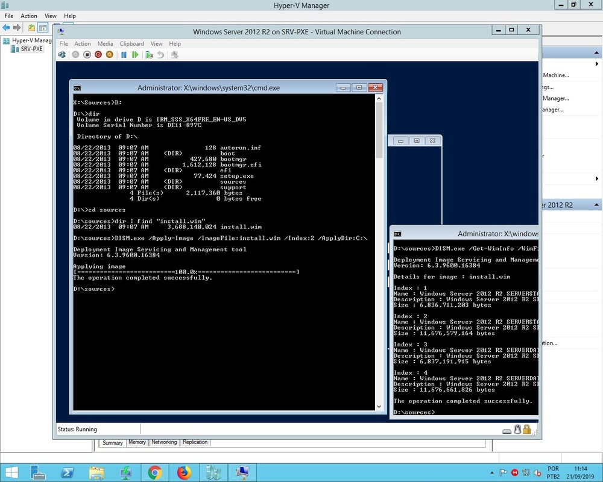Expand submenu arrow near top of Actions pane

point(597,64)
